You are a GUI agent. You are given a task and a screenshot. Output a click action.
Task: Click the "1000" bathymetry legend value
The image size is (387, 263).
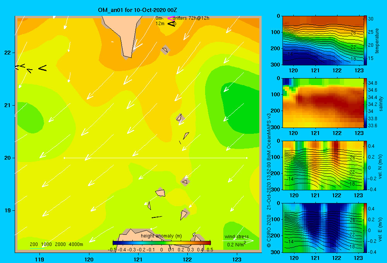[x=46, y=244]
